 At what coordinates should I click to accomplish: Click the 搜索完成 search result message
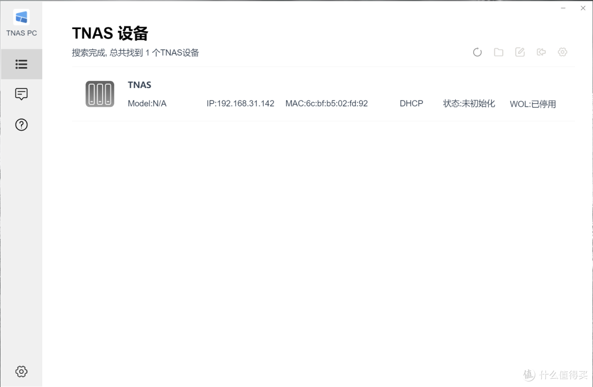[x=136, y=53]
